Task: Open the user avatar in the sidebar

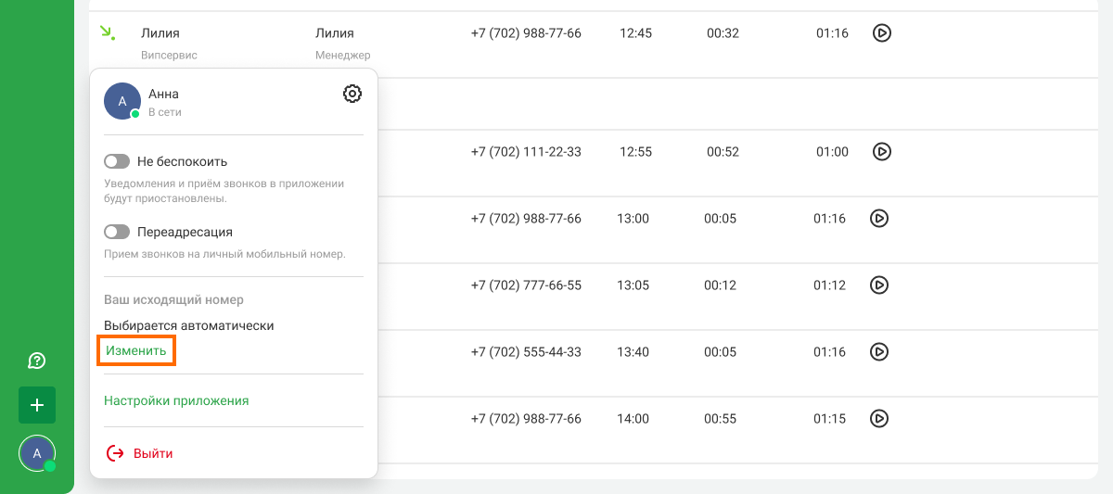Action: (37, 453)
